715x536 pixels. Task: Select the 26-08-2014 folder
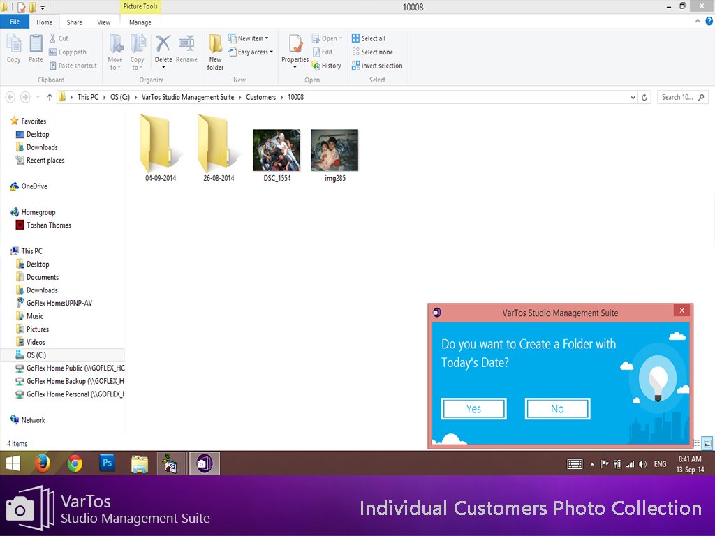219,148
